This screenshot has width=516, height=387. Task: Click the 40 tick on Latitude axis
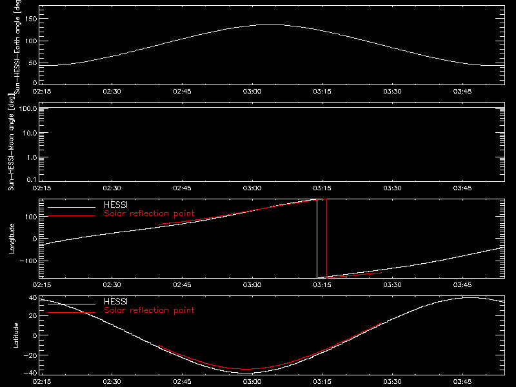click(x=33, y=298)
